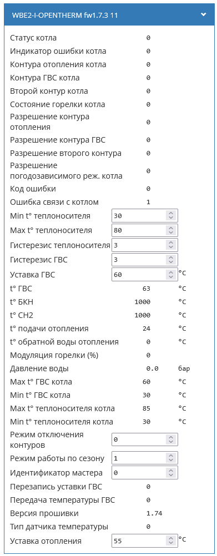
Task: Select the Гистерезис ГВС input box
Action: pyautogui.click(x=145, y=260)
